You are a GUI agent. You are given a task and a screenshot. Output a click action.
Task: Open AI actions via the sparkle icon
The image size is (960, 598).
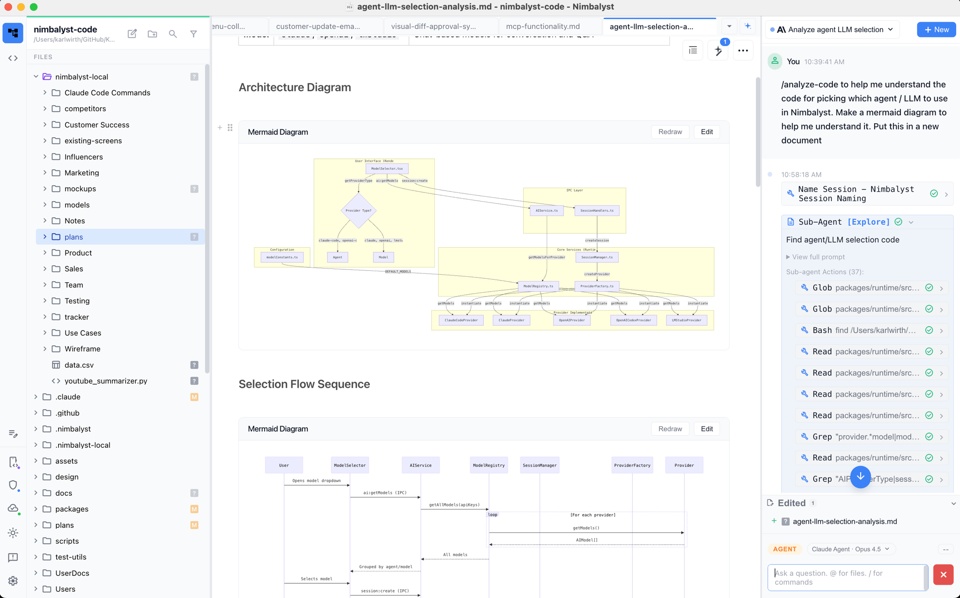pyautogui.click(x=718, y=50)
